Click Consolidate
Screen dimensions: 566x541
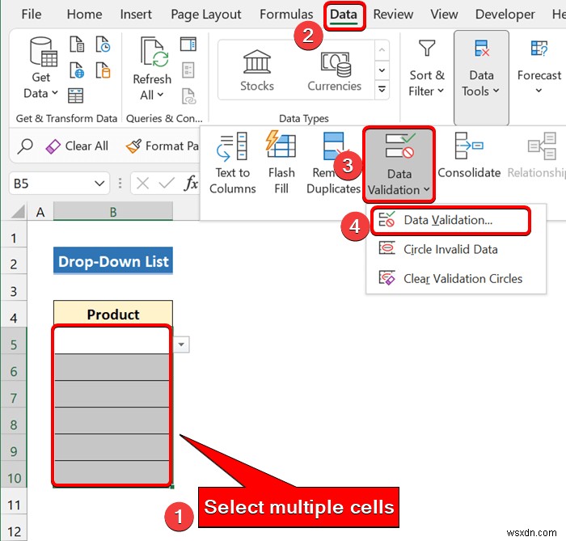469,155
